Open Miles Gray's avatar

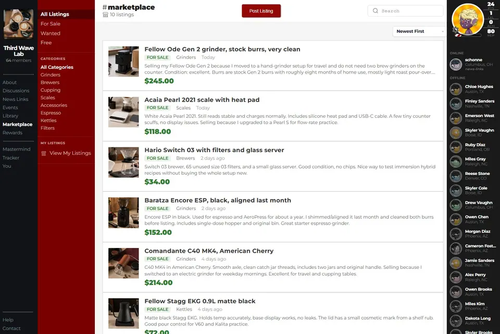[x=456, y=162]
